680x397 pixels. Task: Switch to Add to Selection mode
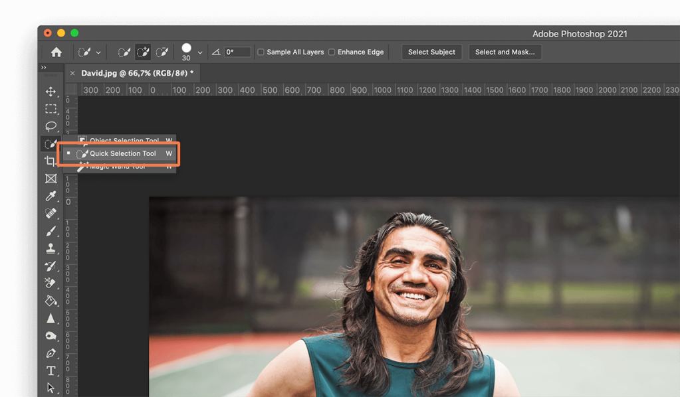click(x=143, y=52)
